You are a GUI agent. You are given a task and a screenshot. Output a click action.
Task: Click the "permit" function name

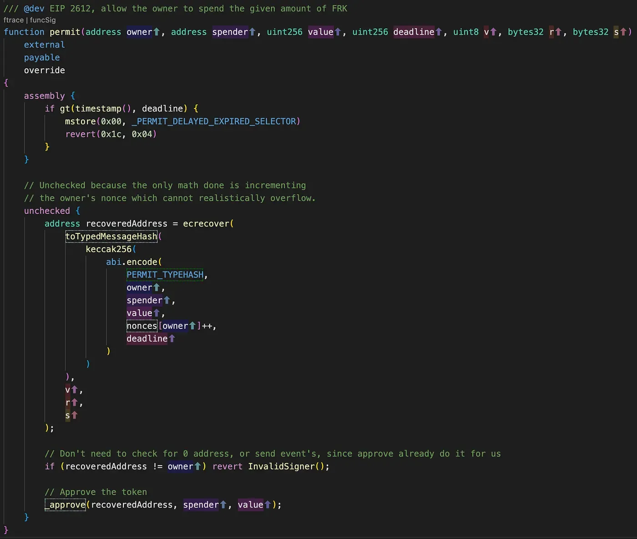click(x=65, y=32)
